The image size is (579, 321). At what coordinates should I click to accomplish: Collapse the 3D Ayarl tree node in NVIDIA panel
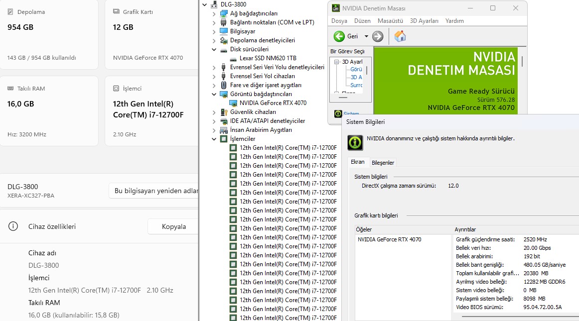pos(337,62)
